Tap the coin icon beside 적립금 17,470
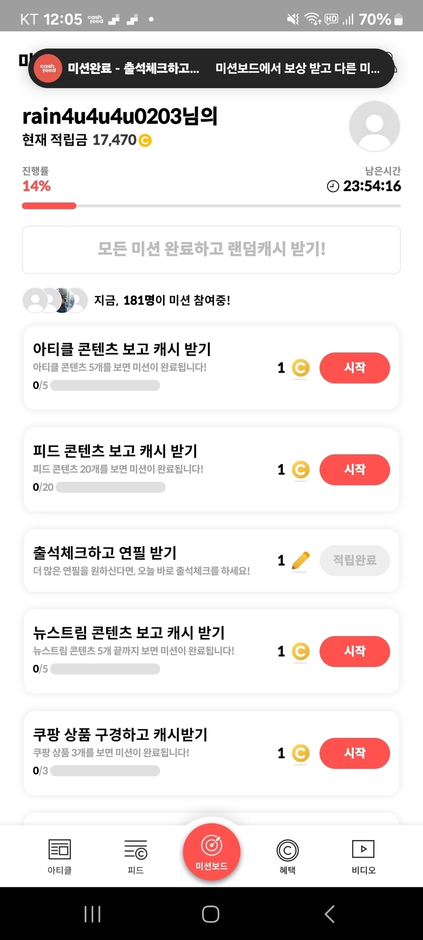The width and height of the screenshot is (423, 940). [x=145, y=140]
